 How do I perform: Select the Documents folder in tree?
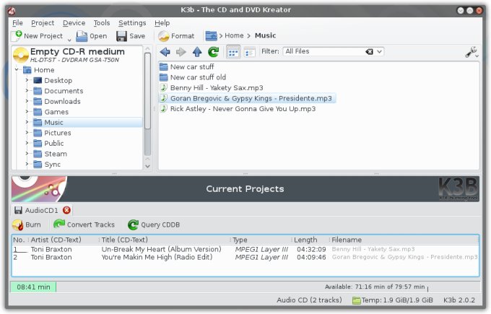[58, 91]
